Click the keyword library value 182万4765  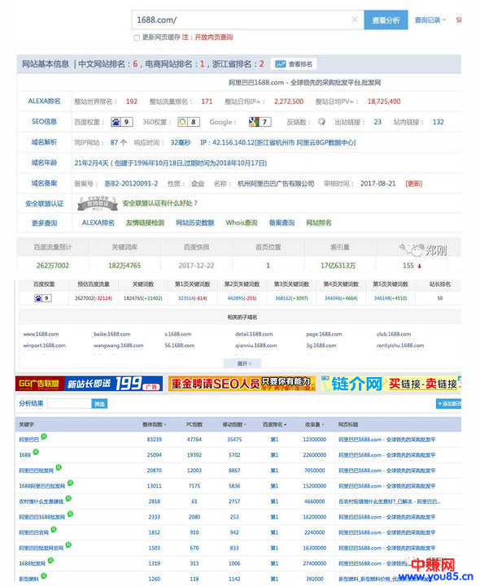pyautogui.click(x=124, y=266)
